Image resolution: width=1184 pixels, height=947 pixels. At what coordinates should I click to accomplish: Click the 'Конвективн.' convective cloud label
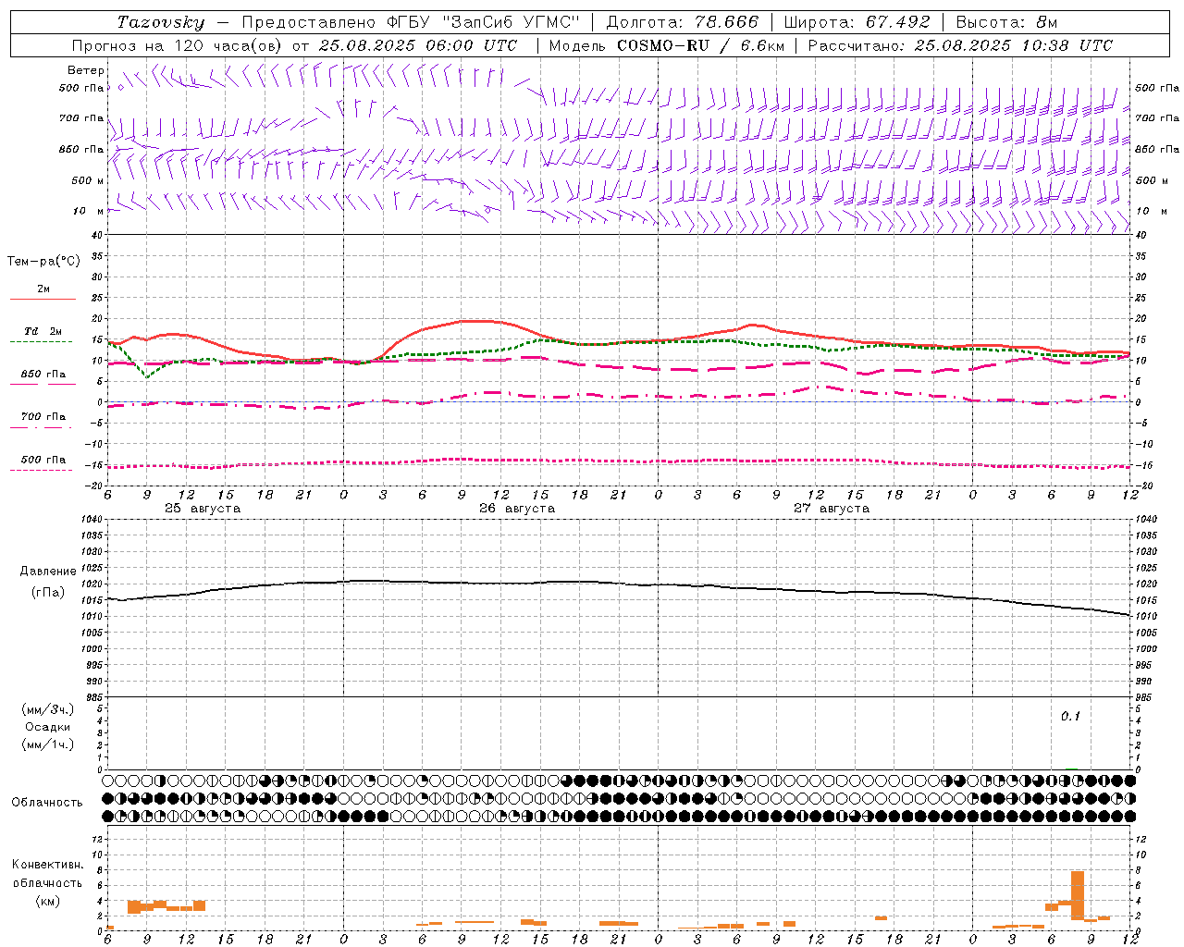coord(47,865)
